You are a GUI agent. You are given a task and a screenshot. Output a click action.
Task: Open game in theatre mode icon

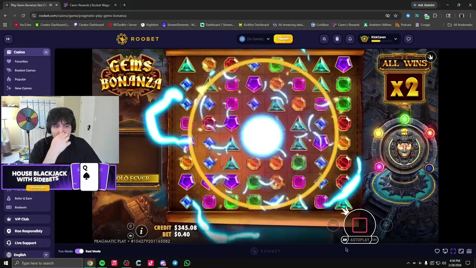point(461,251)
